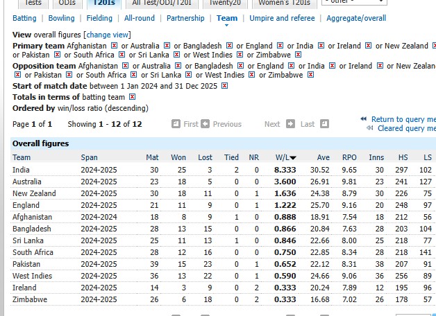Screen dimensions: 436x316
Task: Select the T20Is tab
Action: pyautogui.click(x=104, y=3)
